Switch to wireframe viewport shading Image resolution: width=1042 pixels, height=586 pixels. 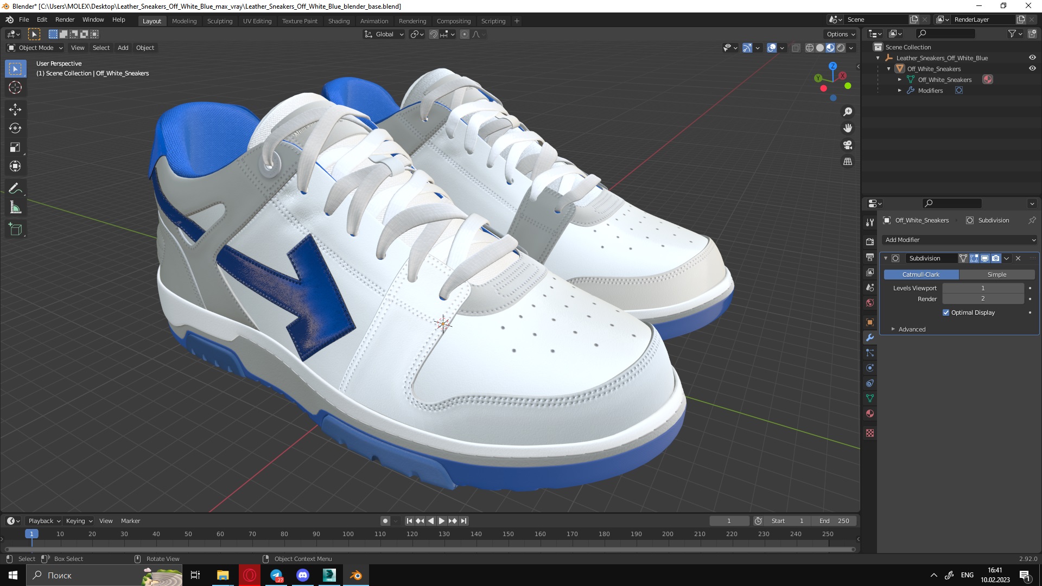pos(810,48)
